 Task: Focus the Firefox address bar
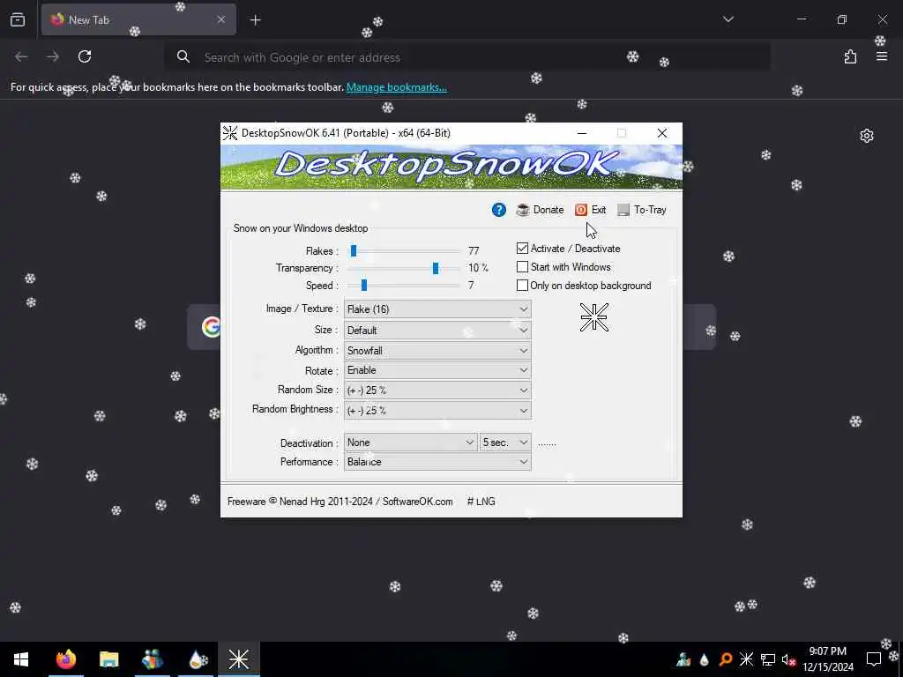coord(467,57)
